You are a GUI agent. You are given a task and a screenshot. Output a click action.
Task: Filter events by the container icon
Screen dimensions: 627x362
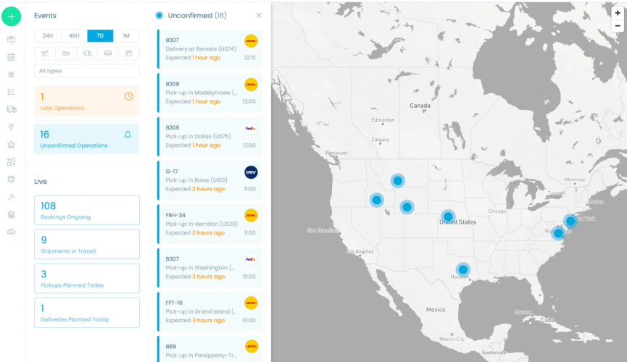[129, 53]
